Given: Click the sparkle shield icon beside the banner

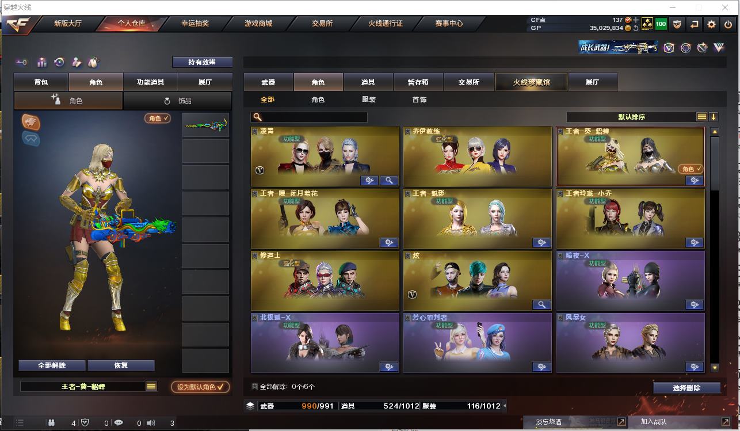Looking at the screenshot, I should (702, 48).
